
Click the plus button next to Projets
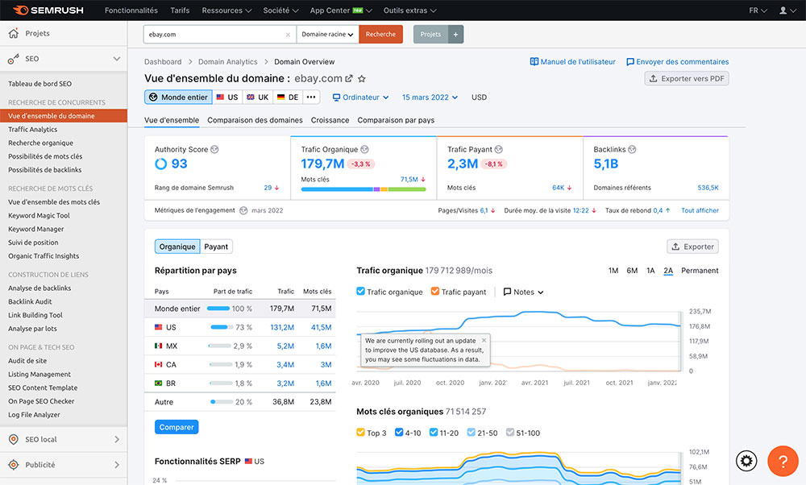click(x=456, y=35)
